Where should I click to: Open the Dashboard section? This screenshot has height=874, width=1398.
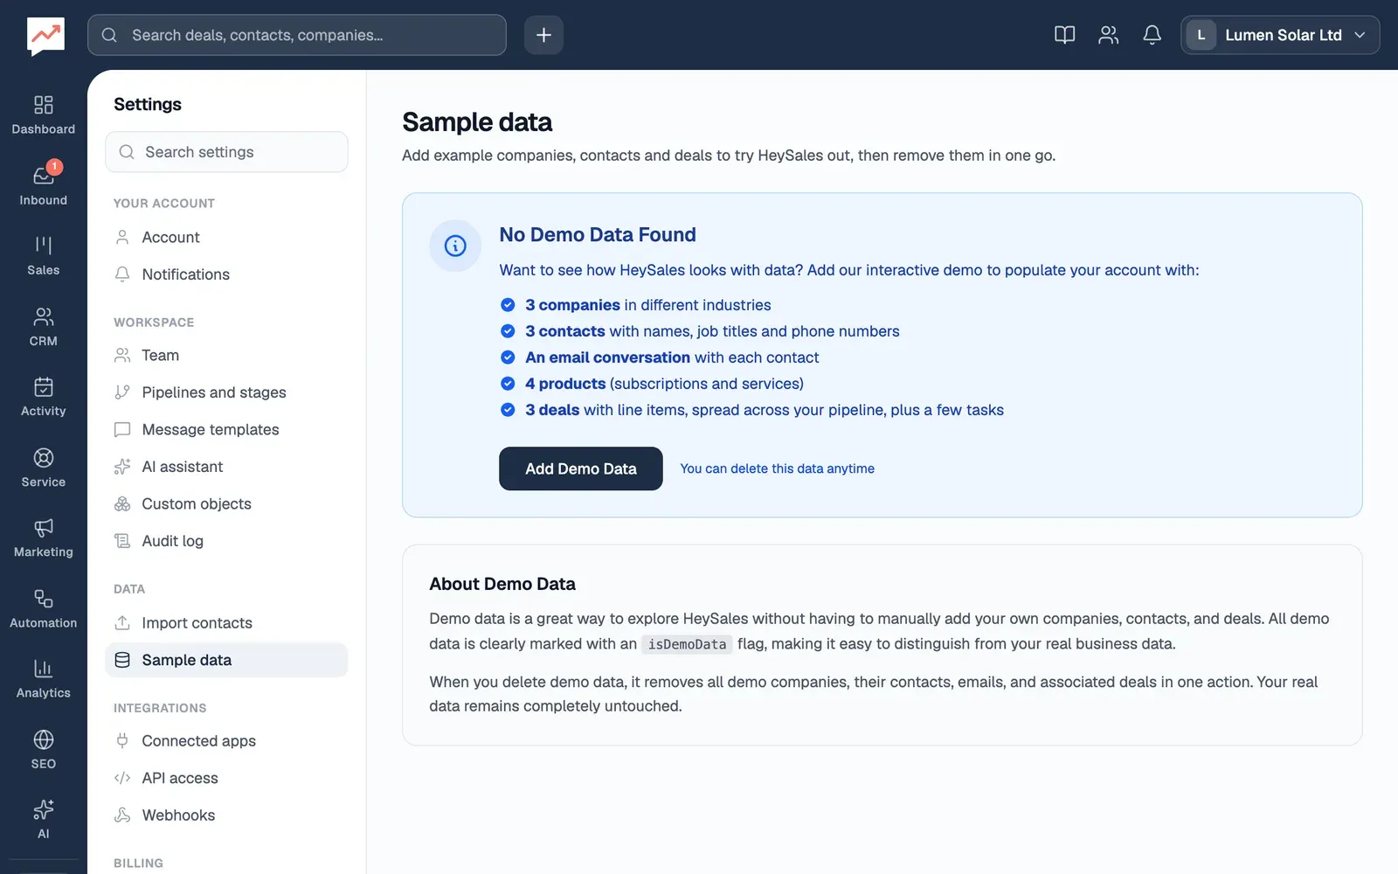click(43, 115)
